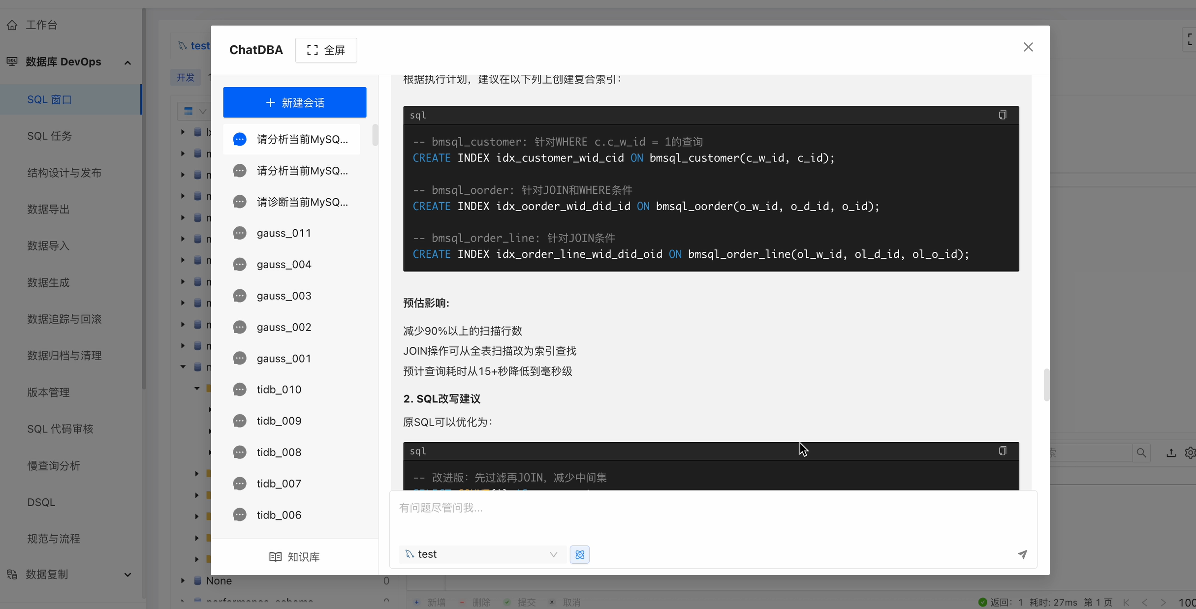Open the tidb_006 conversation
The height and width of the screenshot is (609, 1196).
tap(291, 515)
